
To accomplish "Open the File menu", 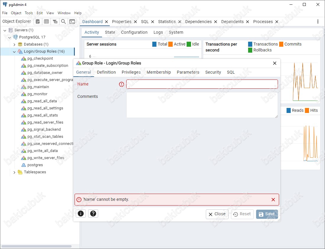I will tap(5, 13).
